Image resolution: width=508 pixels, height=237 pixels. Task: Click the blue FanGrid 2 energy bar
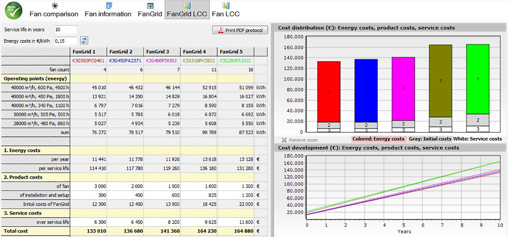[366, 90]
